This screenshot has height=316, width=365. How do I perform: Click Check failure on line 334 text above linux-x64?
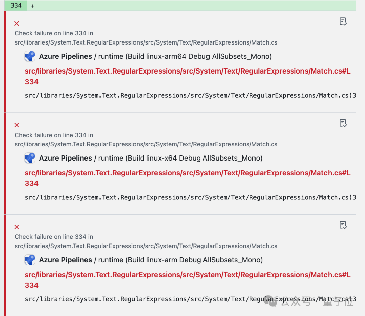54,135
